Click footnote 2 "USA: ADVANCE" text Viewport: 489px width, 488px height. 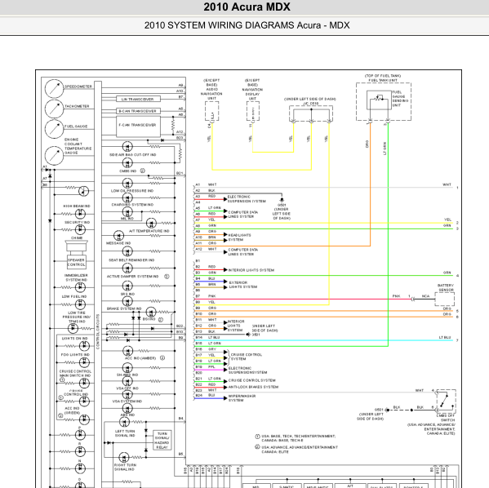pos(300,450)
